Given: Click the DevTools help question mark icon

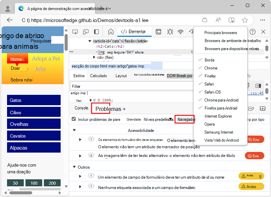Looking at the screenshot, I should tap(252, 32).
